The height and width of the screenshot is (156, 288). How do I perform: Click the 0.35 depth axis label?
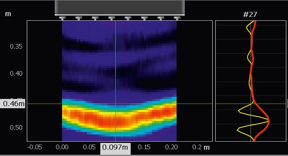(x=16, y=47)
